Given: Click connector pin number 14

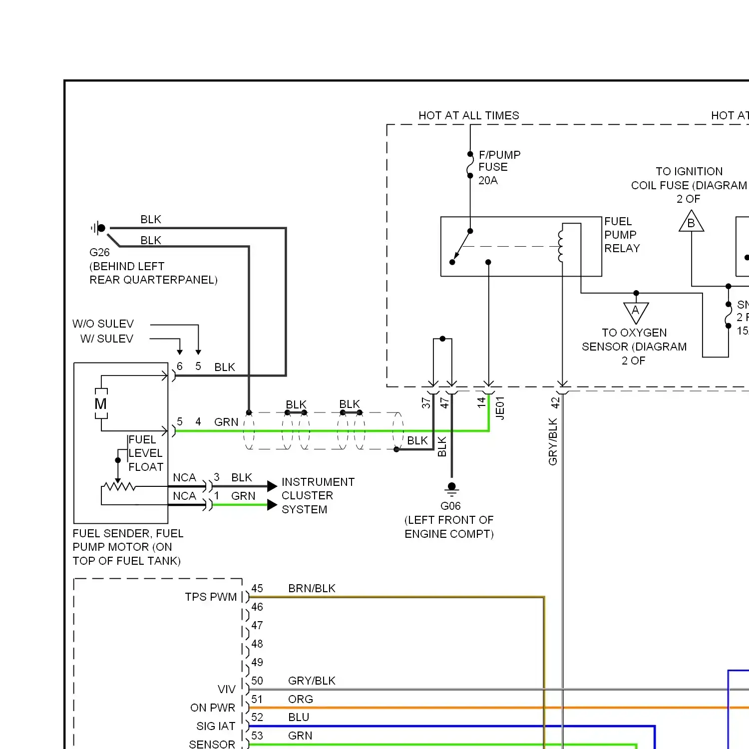Looking at the screenshot, I should click(481, 402).
